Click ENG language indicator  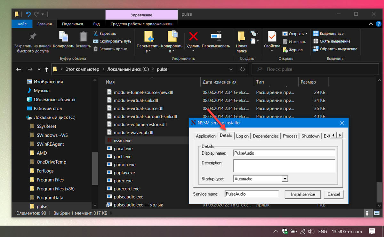coord(323,231)
